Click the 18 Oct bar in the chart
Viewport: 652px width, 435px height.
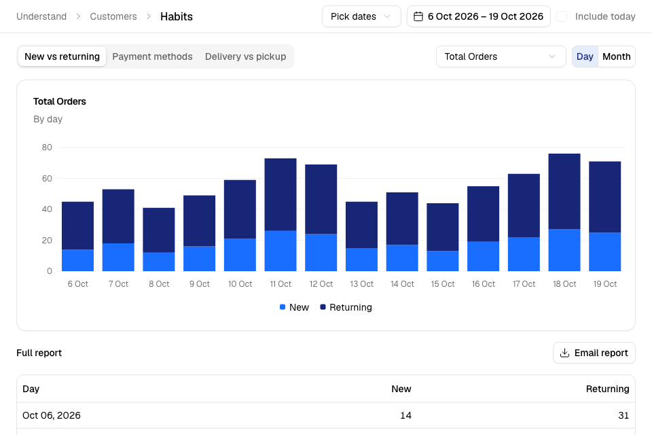[x=564, y=212]
